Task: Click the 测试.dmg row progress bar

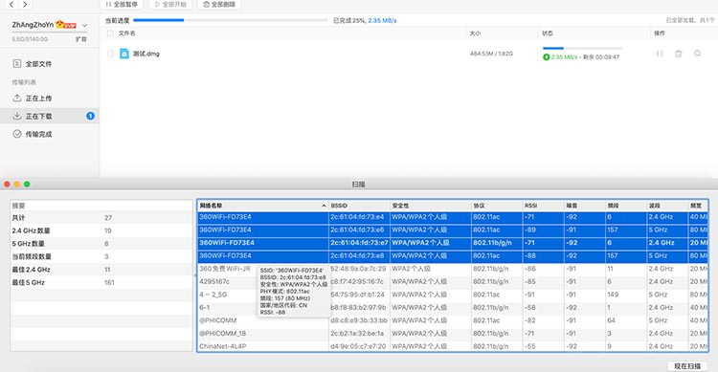Action: (582, 48)
